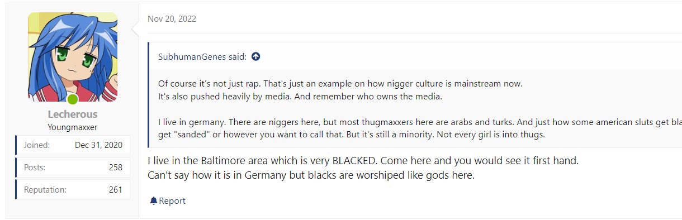Click the Youngmaxxer user title
This screenshot has height=220, width=682.
(x=73, y=127)
